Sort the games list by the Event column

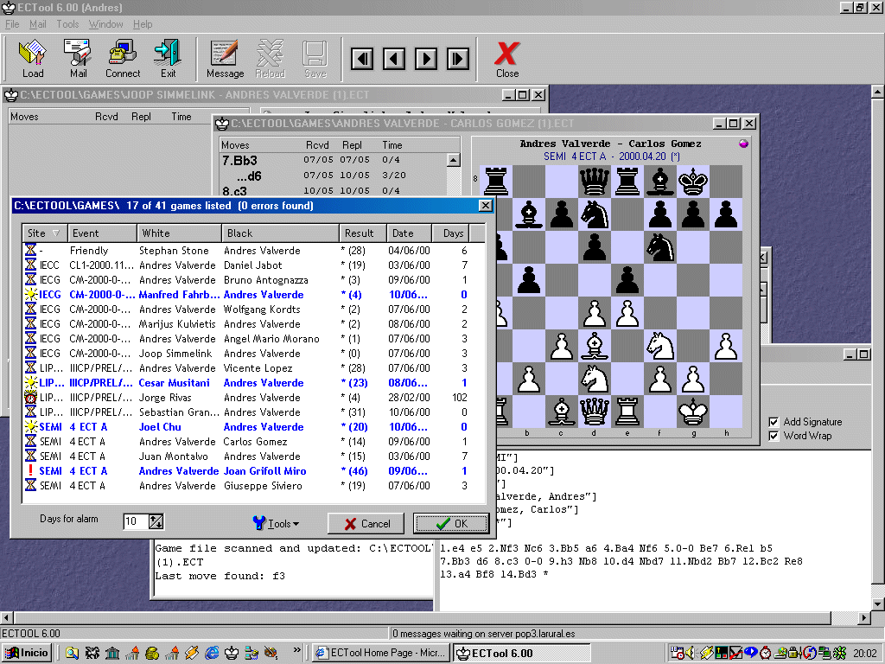point(102,233)
